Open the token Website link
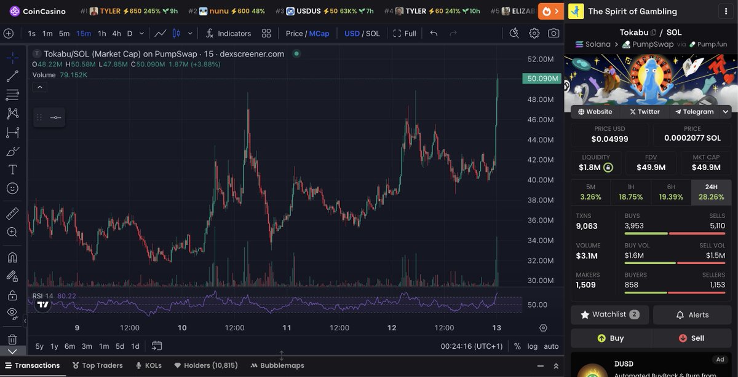738x377 pixels. (x=595, y=112)
